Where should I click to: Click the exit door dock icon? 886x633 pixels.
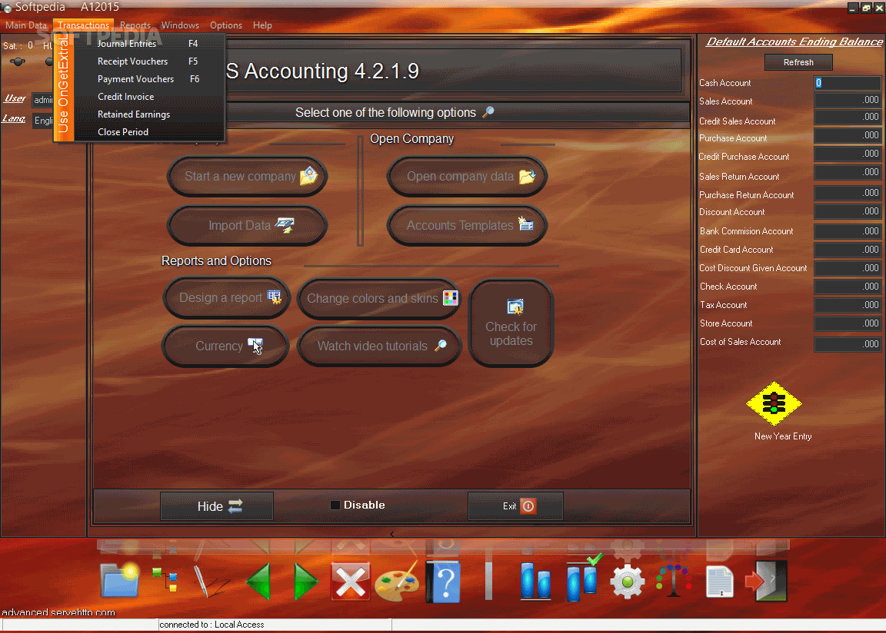(766, 581)
